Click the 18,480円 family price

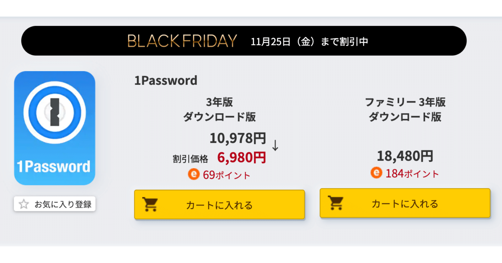[x=405, y=156]
